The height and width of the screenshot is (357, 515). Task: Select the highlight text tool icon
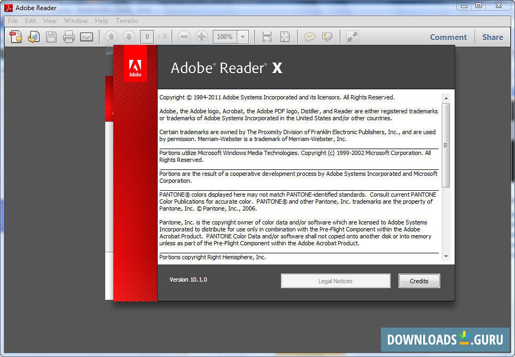click(x=327, y=37)
